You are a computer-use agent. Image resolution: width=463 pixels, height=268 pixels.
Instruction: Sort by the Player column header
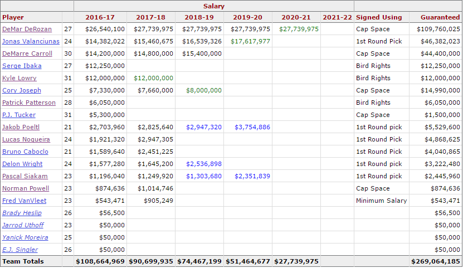pos(13,17)
